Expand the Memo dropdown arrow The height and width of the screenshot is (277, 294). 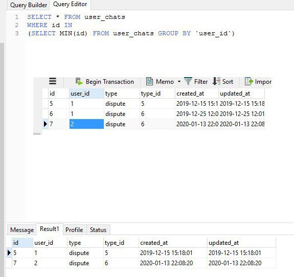(x=179, y=82)
